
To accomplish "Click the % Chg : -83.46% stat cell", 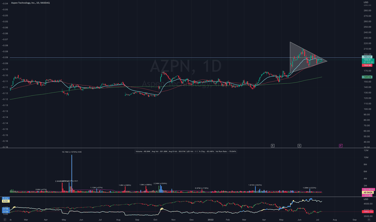I will pyautogui.click(x=207, y=151).
